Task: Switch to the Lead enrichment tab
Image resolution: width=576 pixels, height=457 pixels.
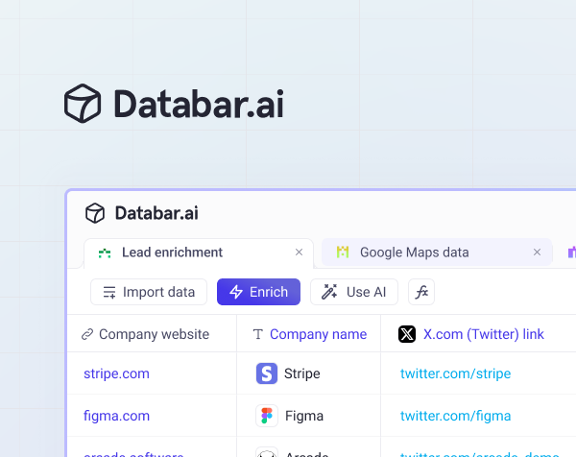Action: pyautogui.click(x=199, y=253)
